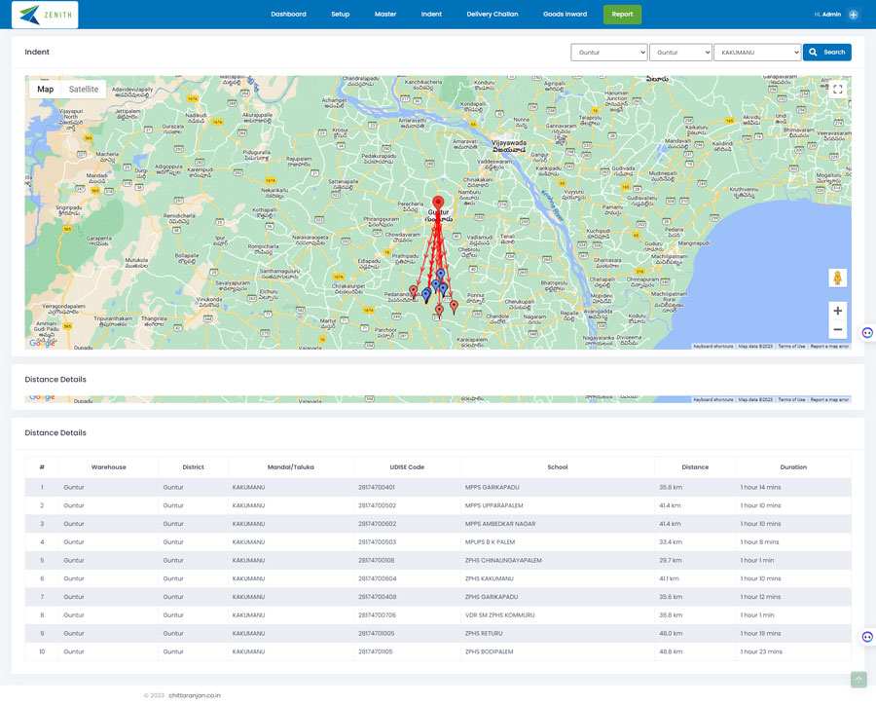The height and width of the screenshot is (706, 876).
Task: Open the Master menu
Action: (385, 14)
